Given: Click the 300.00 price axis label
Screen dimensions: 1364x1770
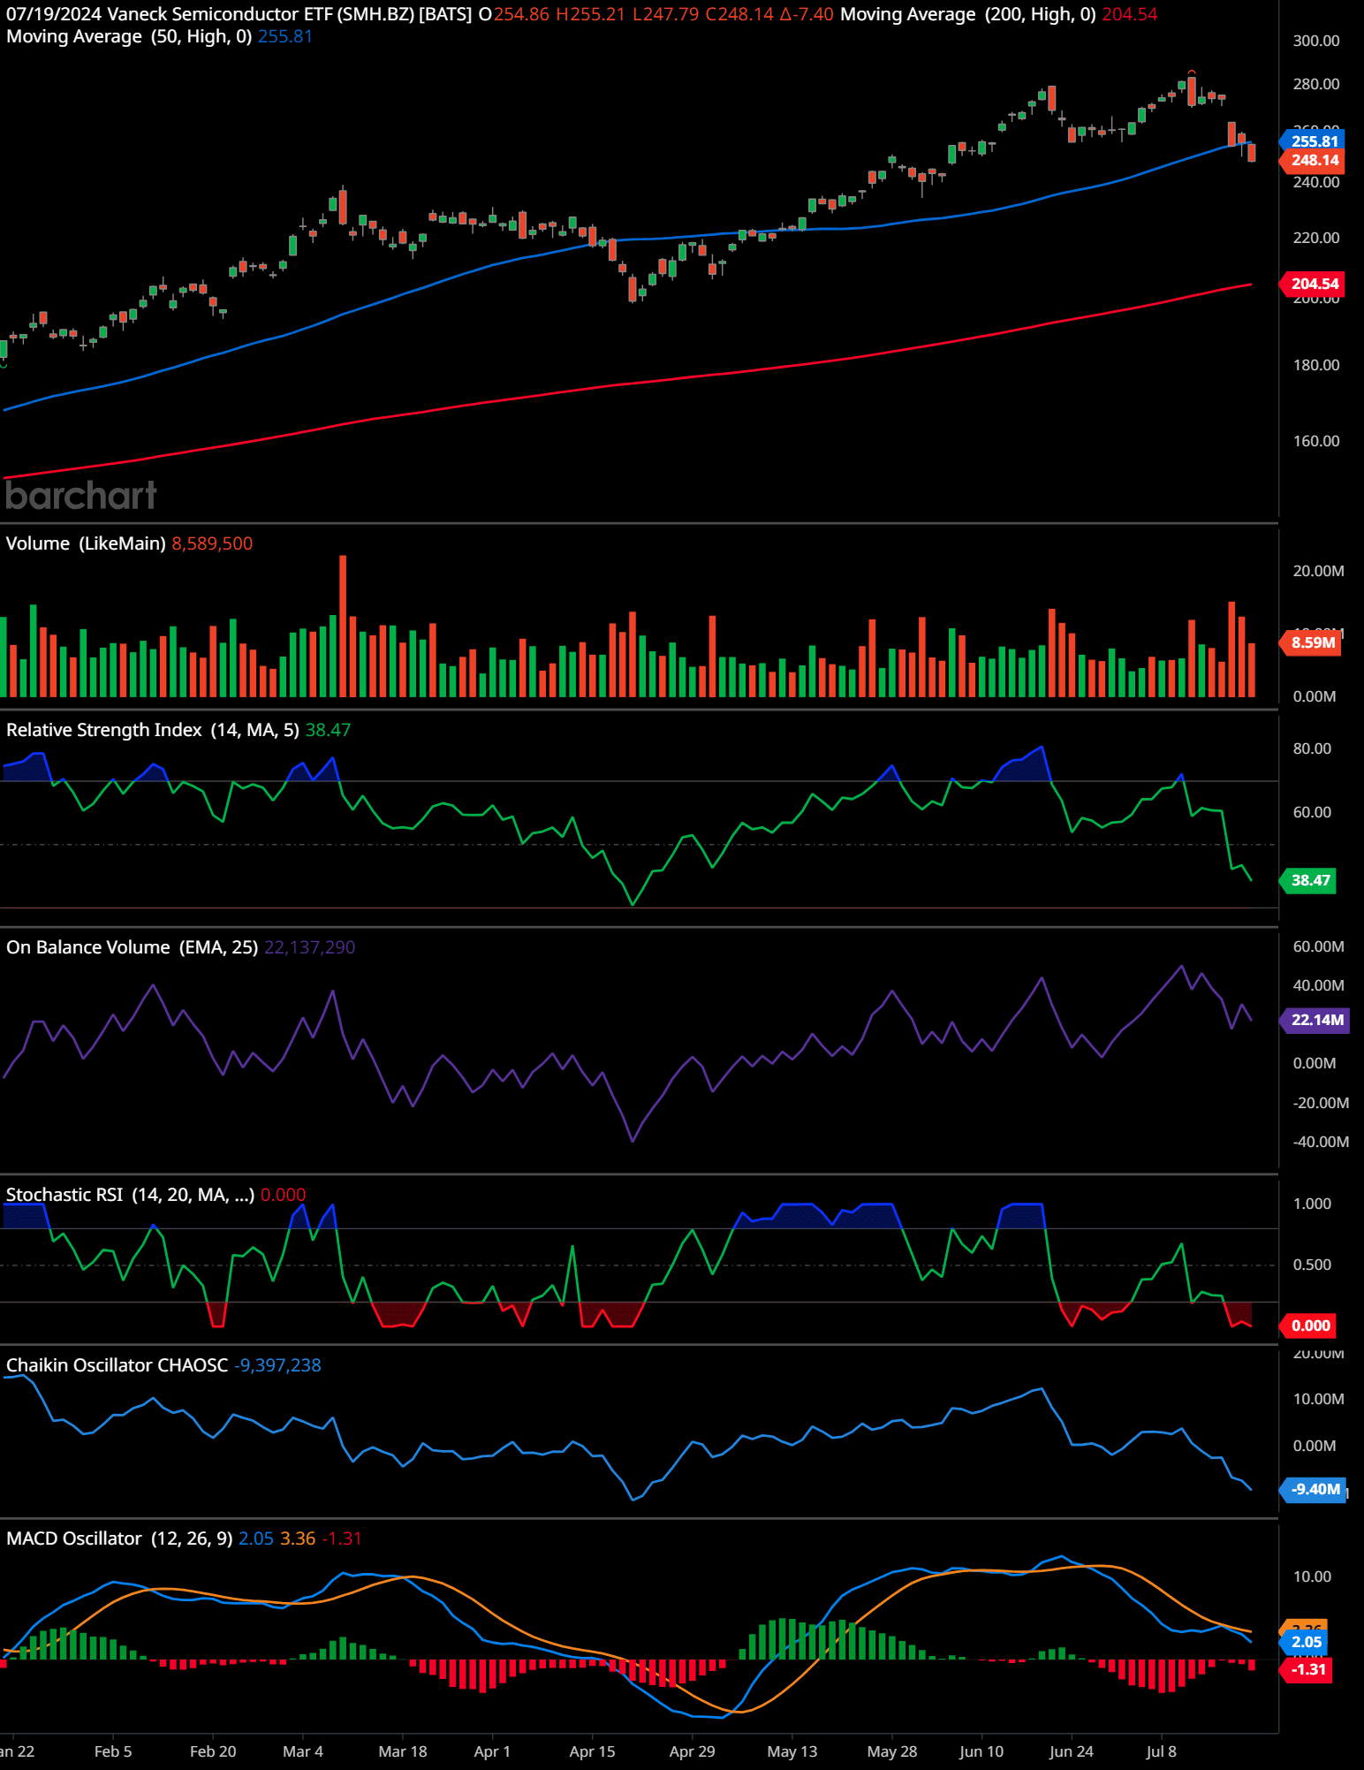Looking at the screenshot, I should [x=1316, y=41].
